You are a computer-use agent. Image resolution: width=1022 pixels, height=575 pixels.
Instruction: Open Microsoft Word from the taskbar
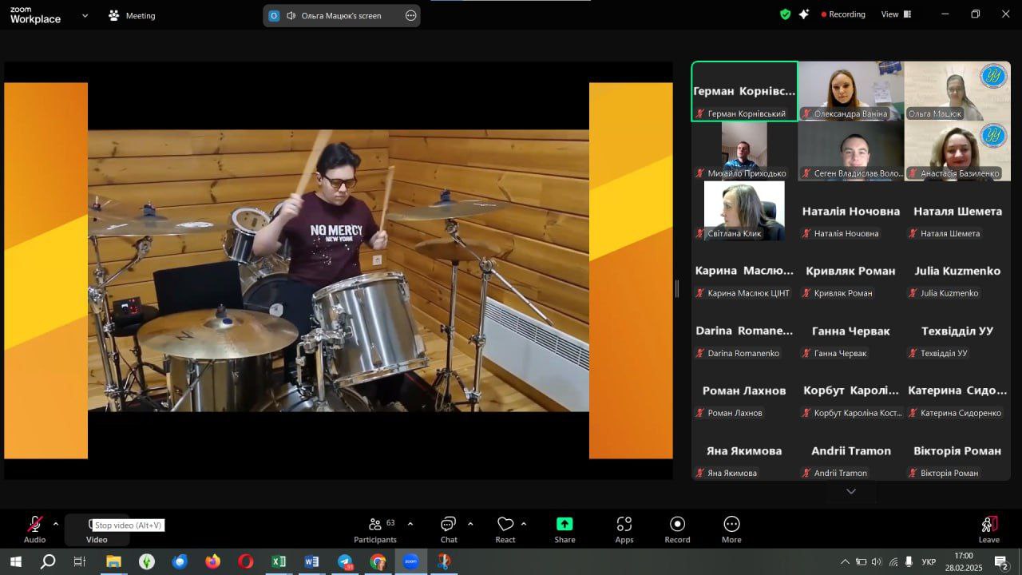click(311, 561)
